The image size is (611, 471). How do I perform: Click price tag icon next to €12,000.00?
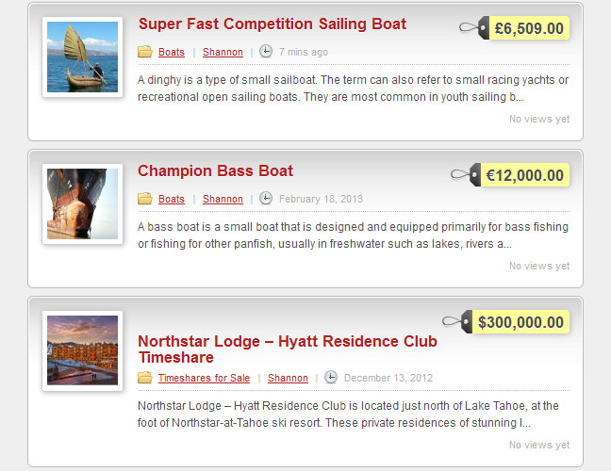click(466, 175)
